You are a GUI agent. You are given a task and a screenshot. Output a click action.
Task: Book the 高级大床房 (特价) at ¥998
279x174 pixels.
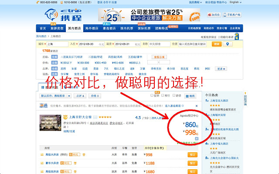192,155
